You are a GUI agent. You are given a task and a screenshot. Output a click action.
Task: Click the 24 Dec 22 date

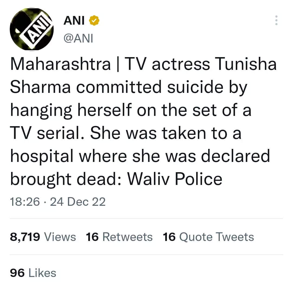78,202
